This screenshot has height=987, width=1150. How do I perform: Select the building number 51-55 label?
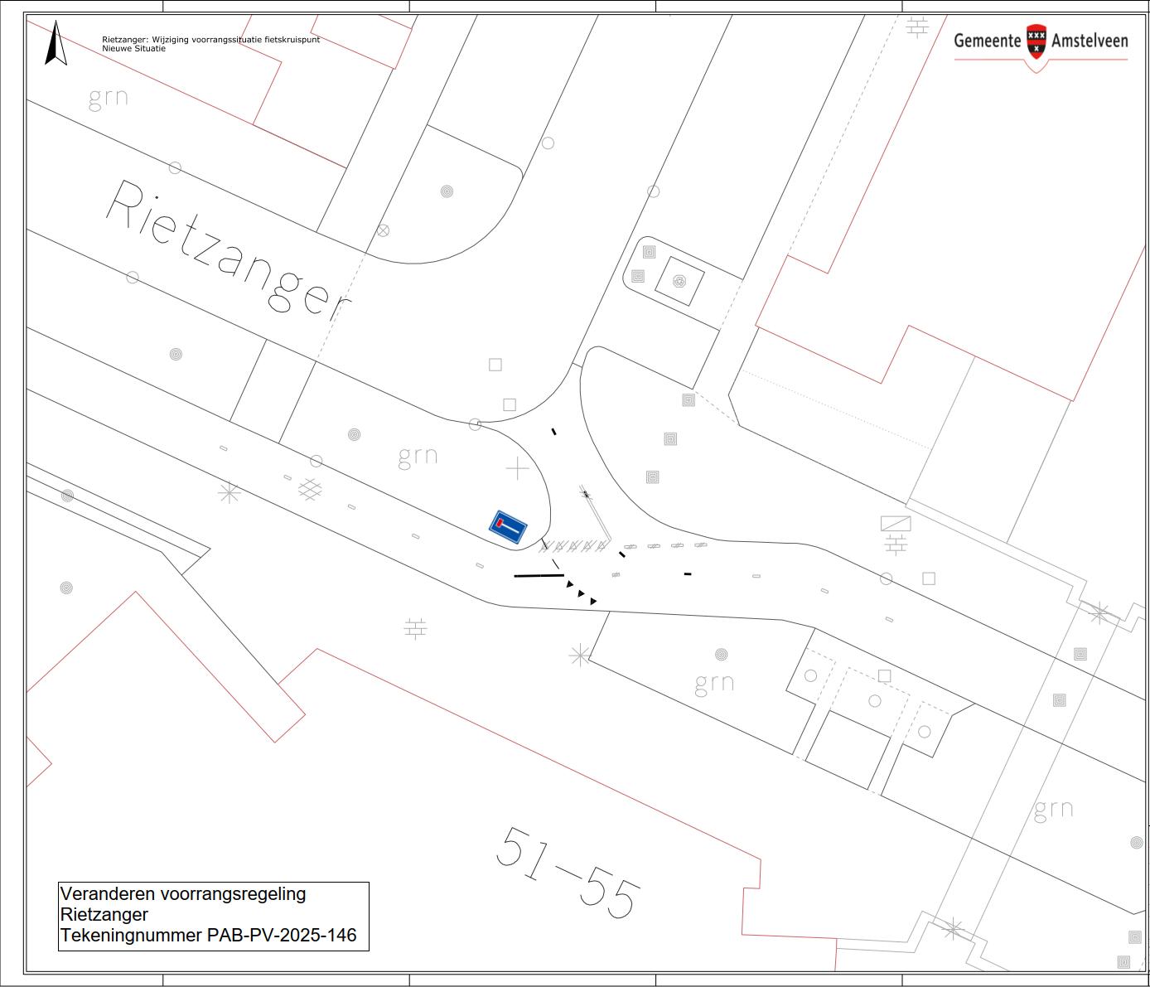(x=569, y=872)
